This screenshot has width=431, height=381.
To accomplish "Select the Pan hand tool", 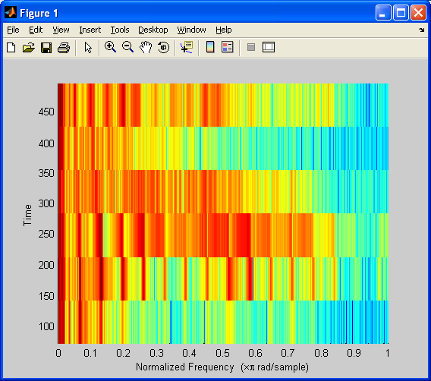I will tap(146, 47).
